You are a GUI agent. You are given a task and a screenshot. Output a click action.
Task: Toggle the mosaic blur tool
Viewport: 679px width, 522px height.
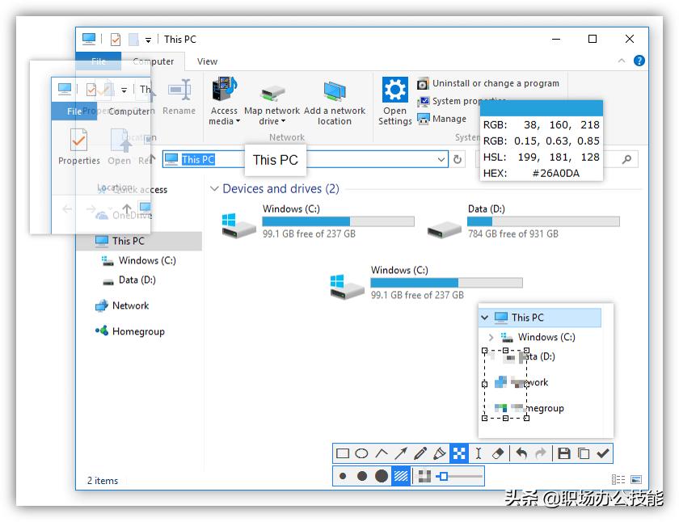click(459, 454)
